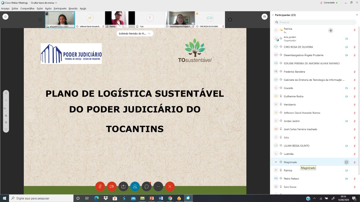Click the PowerPoint icon in taskbar
Image resolution: width=360 pixels, height=202 pixels.
click(x=152, y=198)
